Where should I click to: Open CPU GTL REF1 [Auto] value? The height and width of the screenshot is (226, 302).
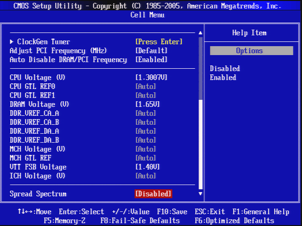click(145, 95)
